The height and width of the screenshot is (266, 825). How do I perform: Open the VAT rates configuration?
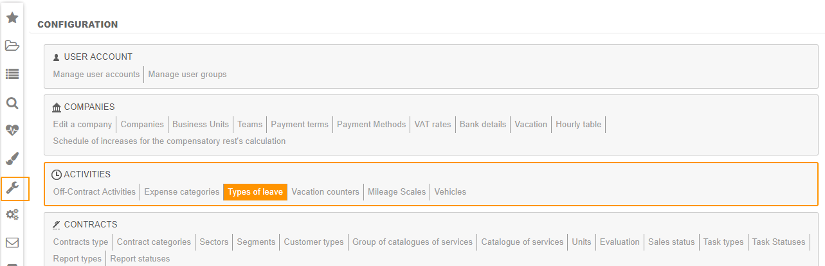pos(433,125)
